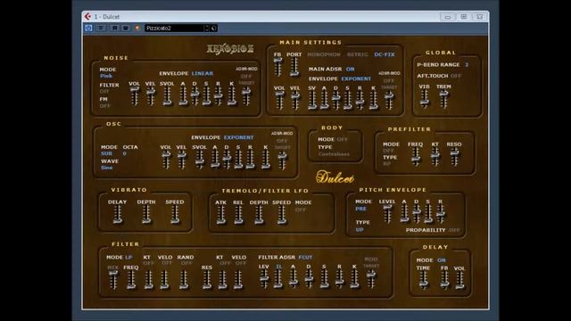Change OSC ENVELOPE EXPONENT type
The image size is (571, 321).
(x=238, y=137)
